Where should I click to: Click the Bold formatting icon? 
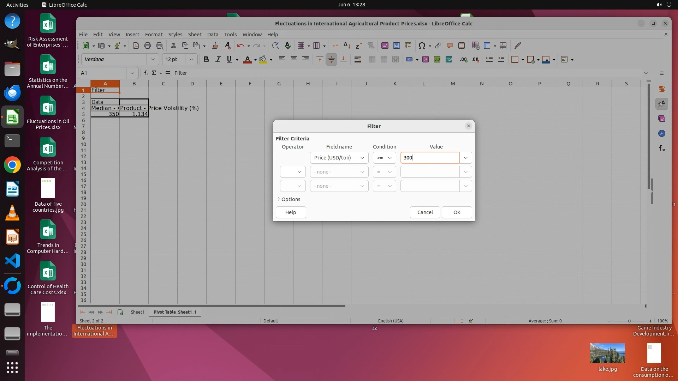(x=206, y=59)
